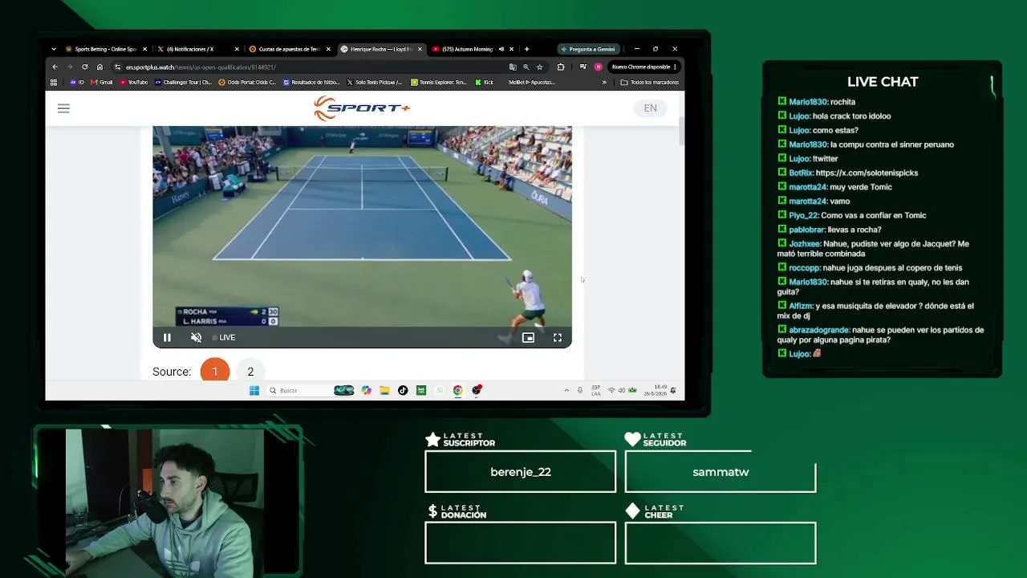Open the Chrome home page
The height and width of the screenshot is (578, 1027).
(x=99, y=67)
